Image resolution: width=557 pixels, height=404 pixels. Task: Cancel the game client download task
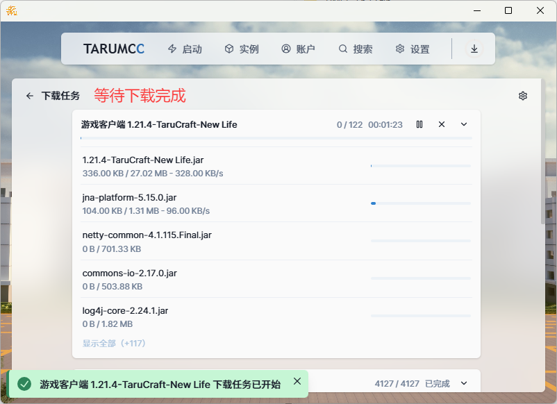point(442,124)
